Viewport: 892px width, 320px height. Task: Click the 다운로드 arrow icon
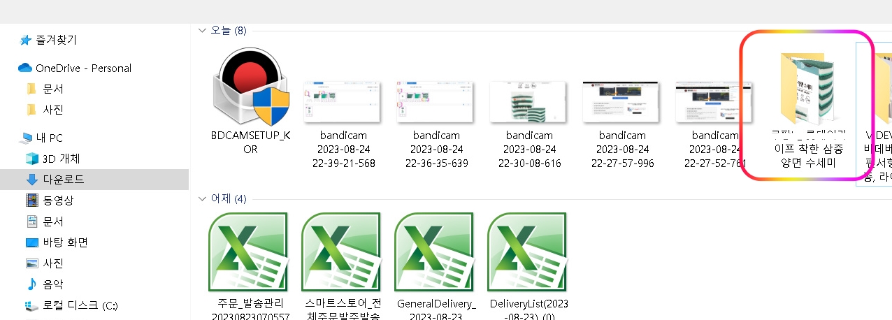[x=31, y=180]
